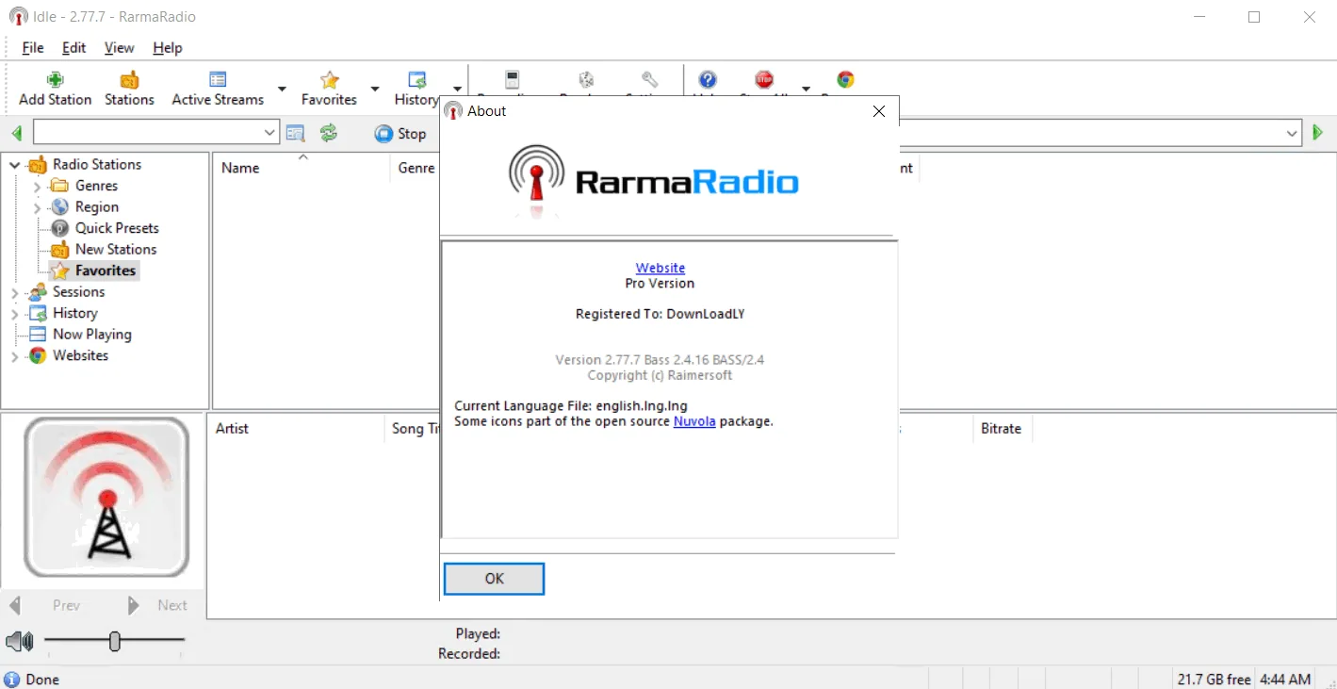Expand the Sessions tree node
The width and height of the screenshot is (1337, 689).
click(15, 293)
